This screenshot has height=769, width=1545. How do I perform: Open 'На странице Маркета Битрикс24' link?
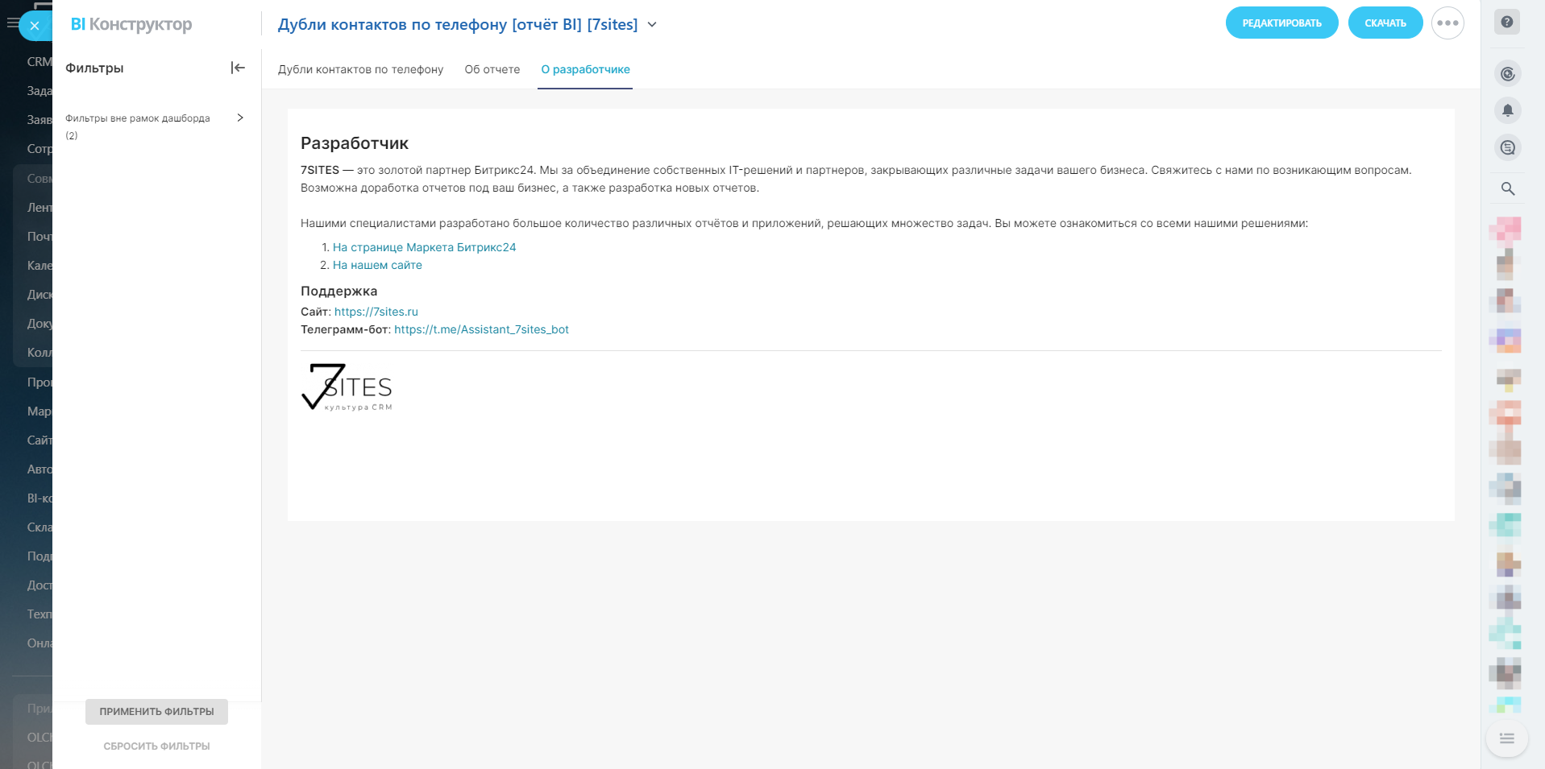click(x=424, y=247)
